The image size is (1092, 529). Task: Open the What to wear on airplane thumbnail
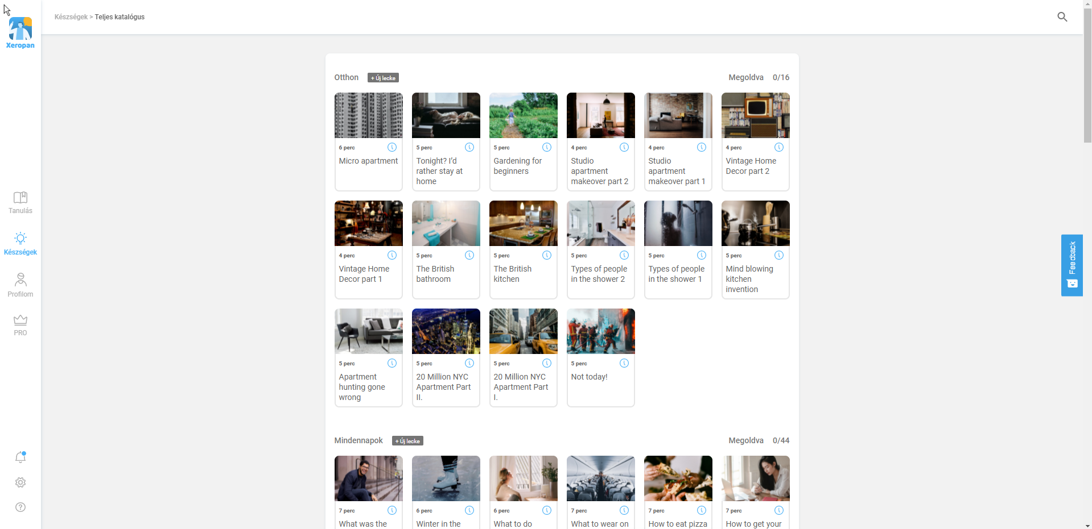[x=601, y=478]
